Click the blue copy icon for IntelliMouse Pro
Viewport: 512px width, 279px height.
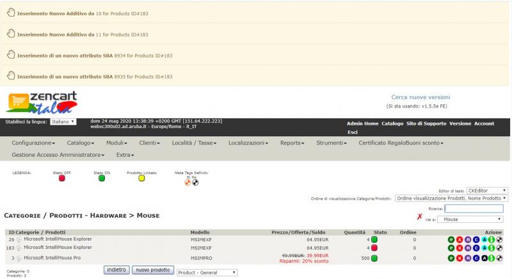(476, 258)
